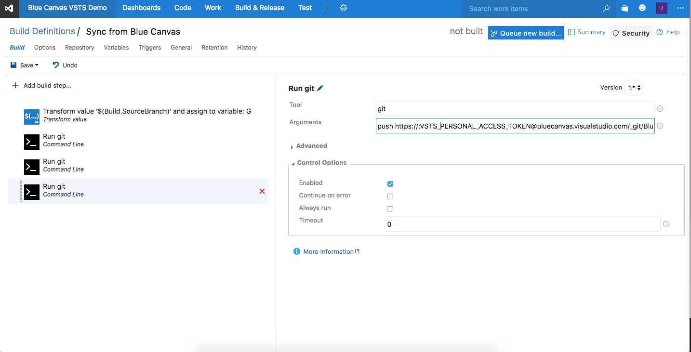Click the Transform value step icon

point(32,117)
